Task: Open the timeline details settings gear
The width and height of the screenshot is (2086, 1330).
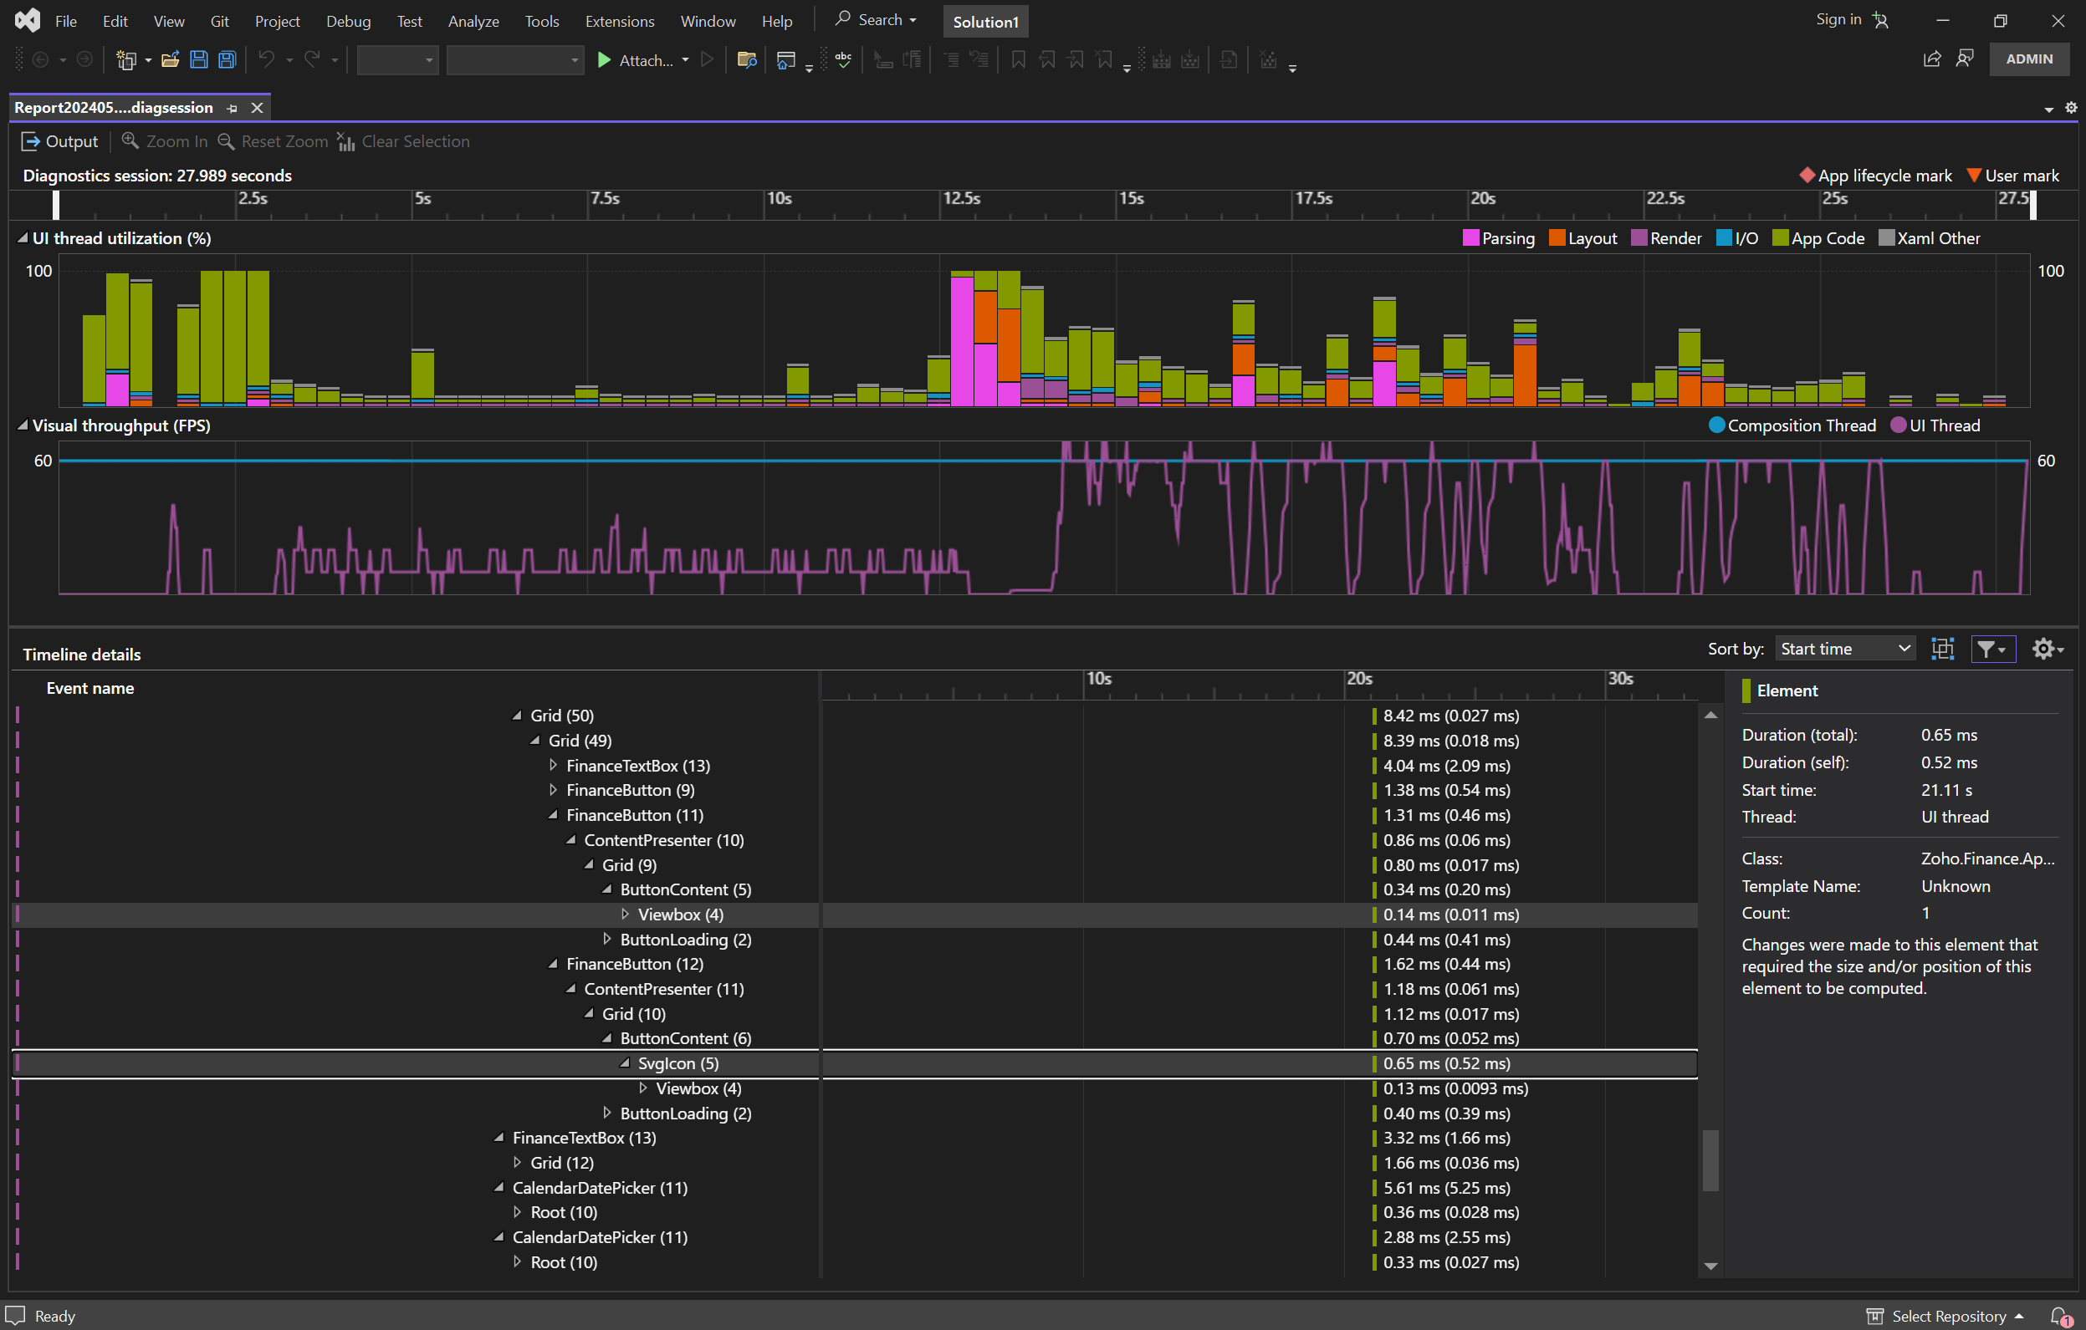Action: [2043, 649]
